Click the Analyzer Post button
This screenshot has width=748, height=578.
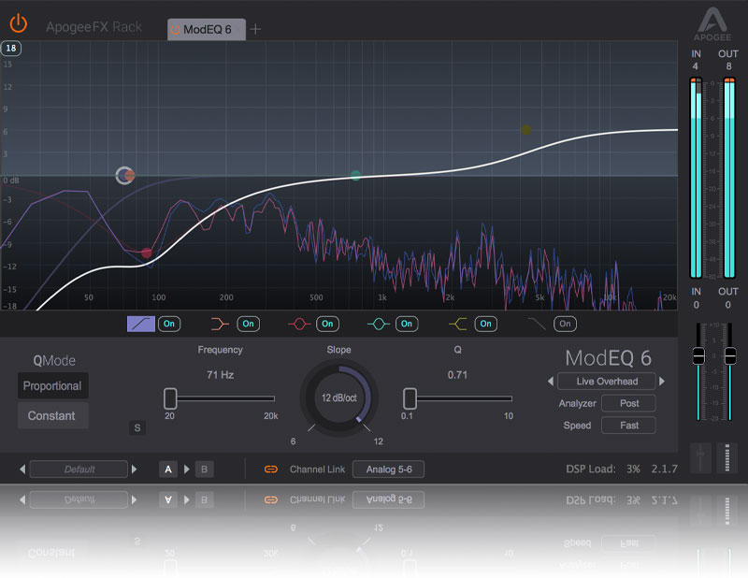[628, 403]
